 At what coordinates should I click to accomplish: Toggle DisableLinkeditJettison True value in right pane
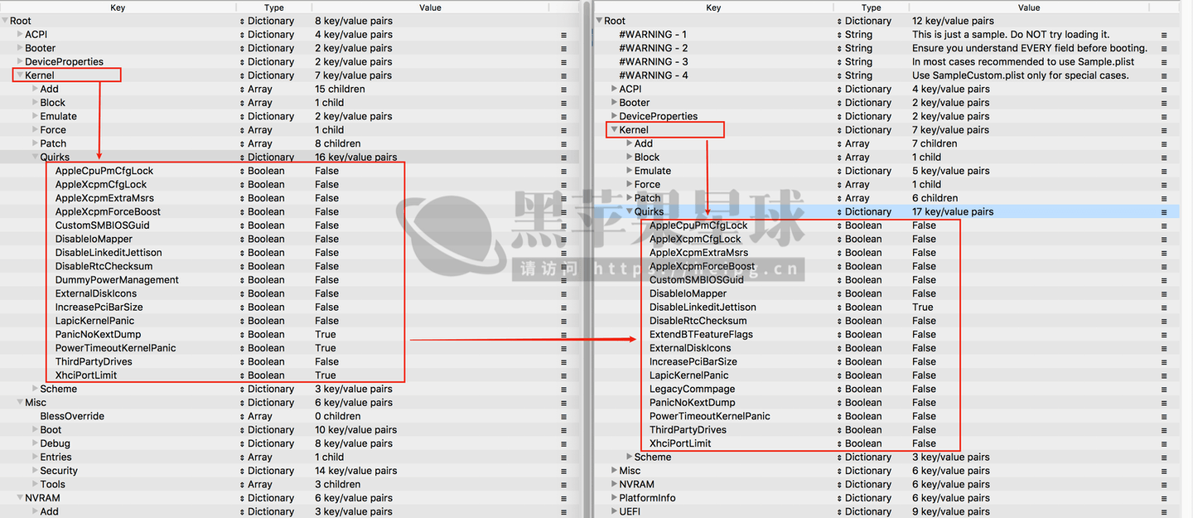(x=922, y=307)
